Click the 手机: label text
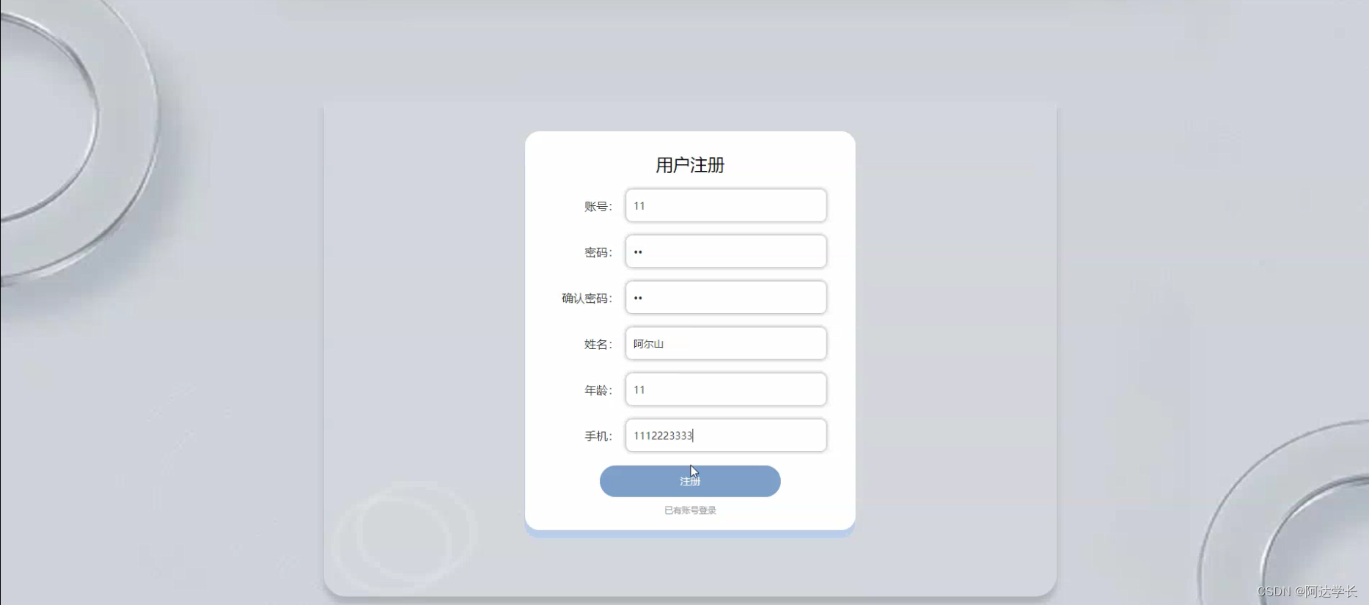 pyautogui.click(x=598, y=436)
